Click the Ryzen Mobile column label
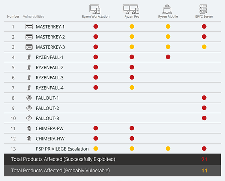This screenshot has width=225, height=181. coord(168,17)
